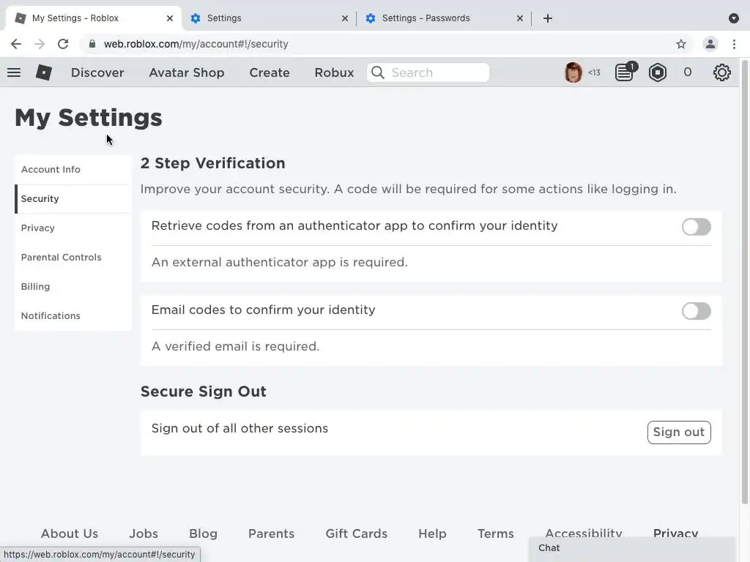The height and width of the screenshot is (562, 750).
Task: Bookmark this page with star icon
Action: click(681, 44)
